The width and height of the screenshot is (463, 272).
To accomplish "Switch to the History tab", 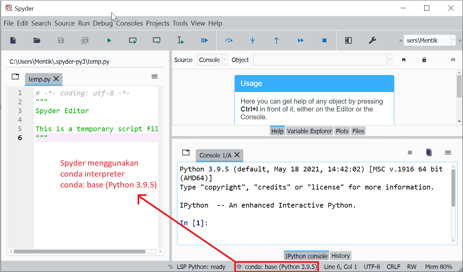I will pyautogui.click(x=340, y=256).
